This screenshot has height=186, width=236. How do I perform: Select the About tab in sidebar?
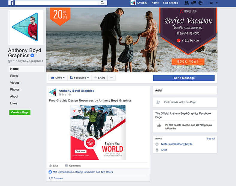click(x=14, y=96)
